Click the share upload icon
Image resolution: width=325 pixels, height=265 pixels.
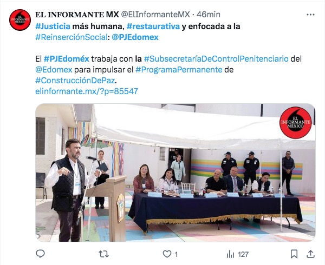[x=310, y=254]
